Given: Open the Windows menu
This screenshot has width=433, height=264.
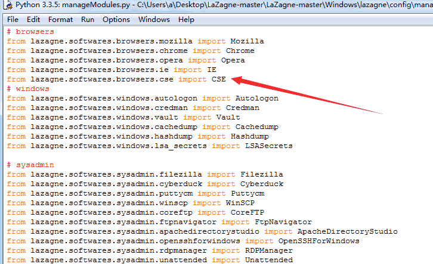Looking at the screenshot, I should coord(154,20).
